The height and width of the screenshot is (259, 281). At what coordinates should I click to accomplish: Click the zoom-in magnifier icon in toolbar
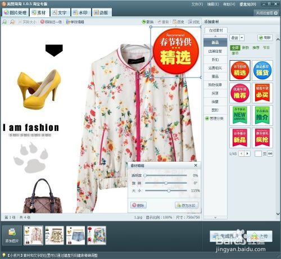4,22
